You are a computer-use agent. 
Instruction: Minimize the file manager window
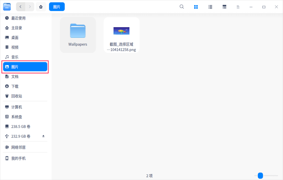[x=251, y=7]
